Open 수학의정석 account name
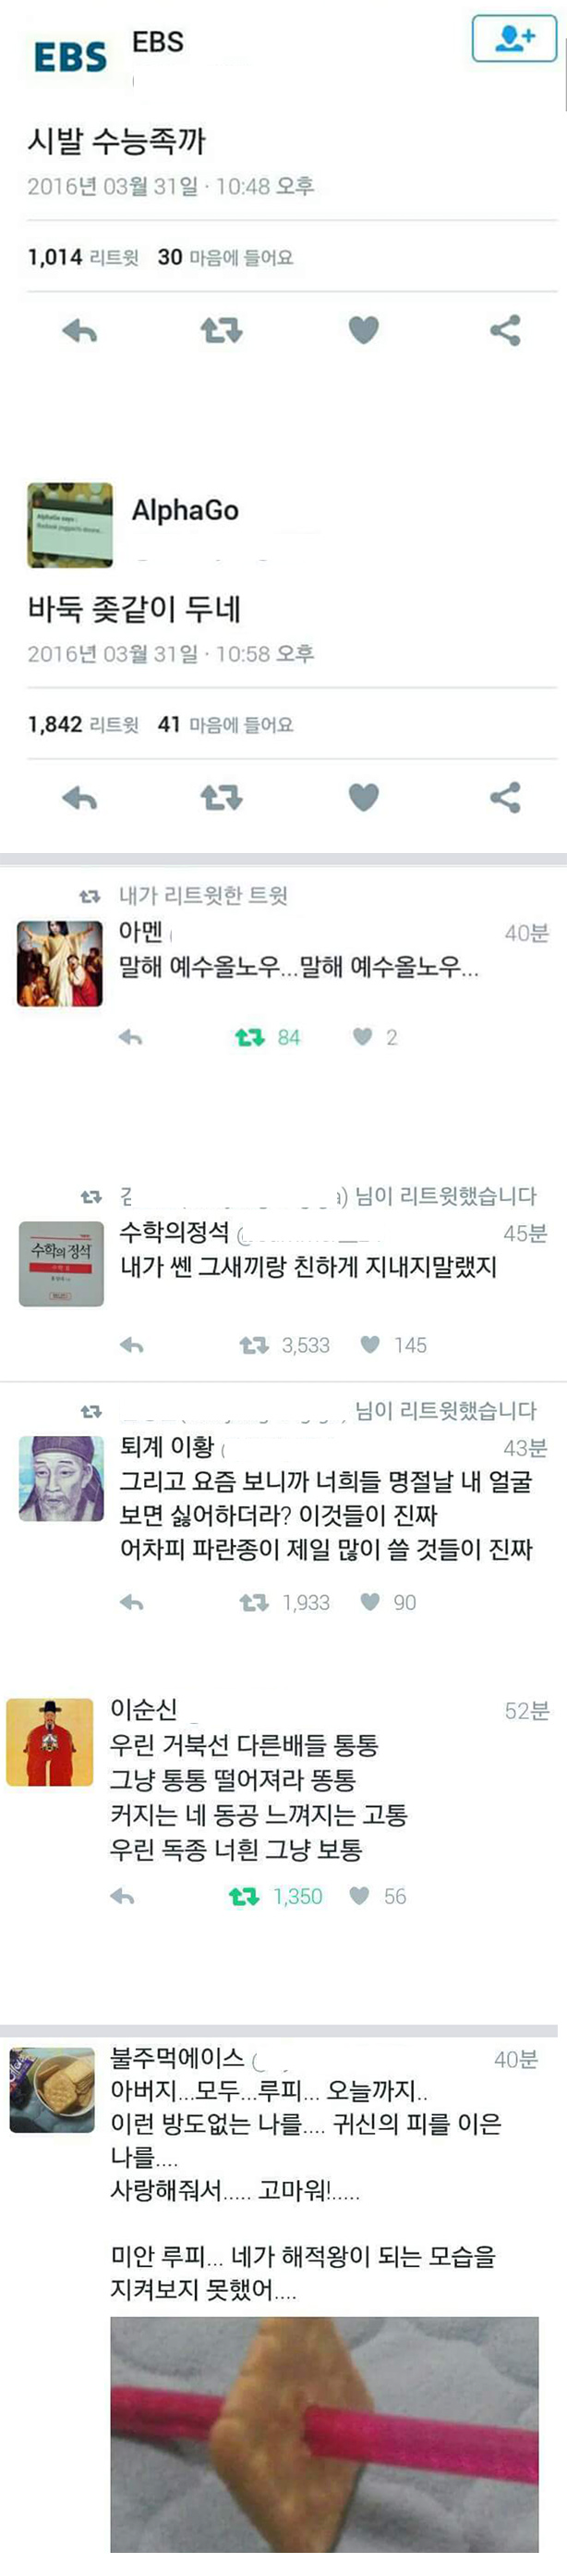 point(175,1232)
